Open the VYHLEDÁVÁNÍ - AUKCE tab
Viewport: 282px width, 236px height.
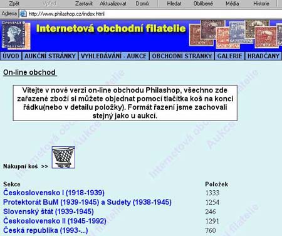click(113, 56)
